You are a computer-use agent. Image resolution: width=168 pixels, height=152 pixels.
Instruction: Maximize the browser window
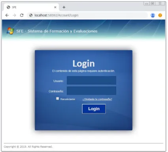(152, 4)
